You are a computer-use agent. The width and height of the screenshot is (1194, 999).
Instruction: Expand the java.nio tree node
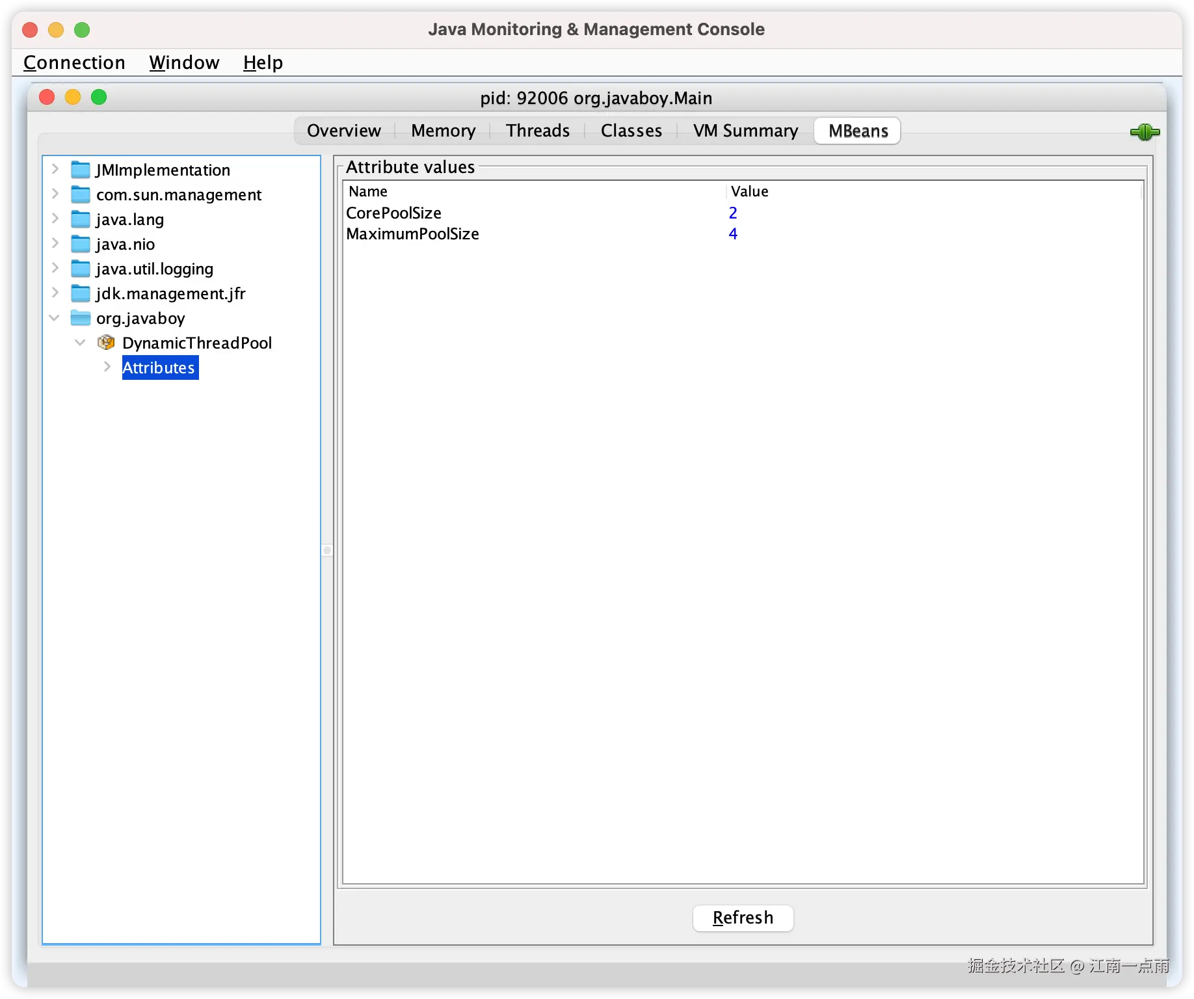(55, 243)
